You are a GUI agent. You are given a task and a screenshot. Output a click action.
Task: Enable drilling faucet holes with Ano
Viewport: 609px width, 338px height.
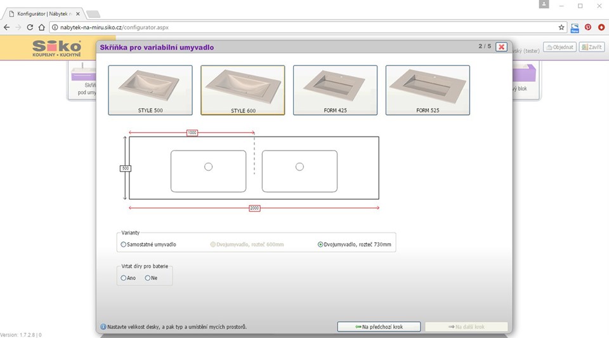(x=124, y=278)
